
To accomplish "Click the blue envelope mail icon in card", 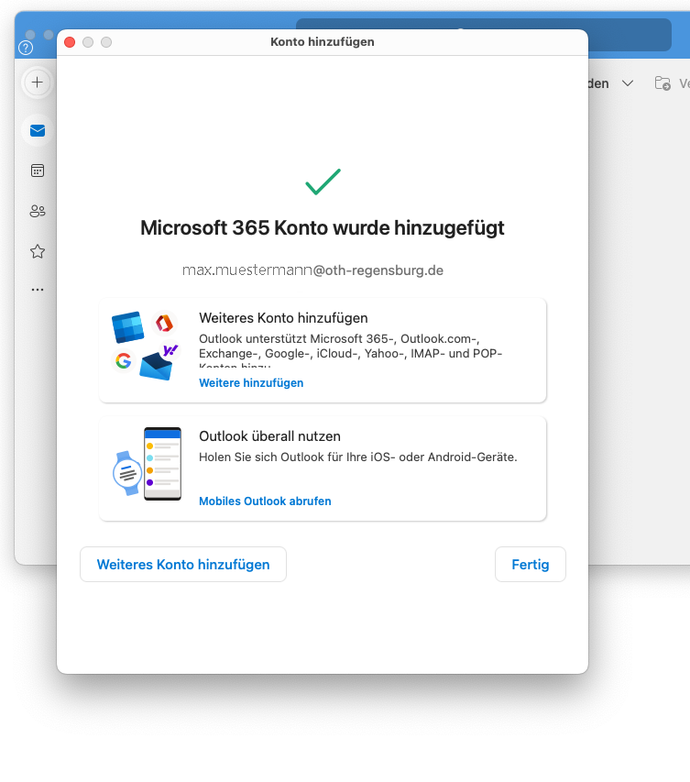I will coord(156,367).
